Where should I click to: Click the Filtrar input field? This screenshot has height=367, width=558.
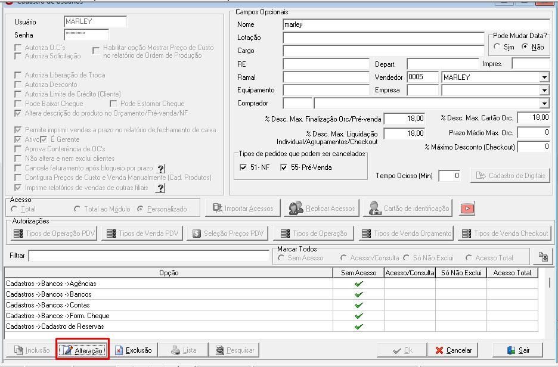(x=149, y=256)
